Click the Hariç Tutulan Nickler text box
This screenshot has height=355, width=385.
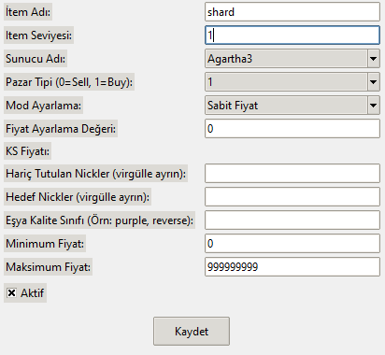tap(292, 173)
